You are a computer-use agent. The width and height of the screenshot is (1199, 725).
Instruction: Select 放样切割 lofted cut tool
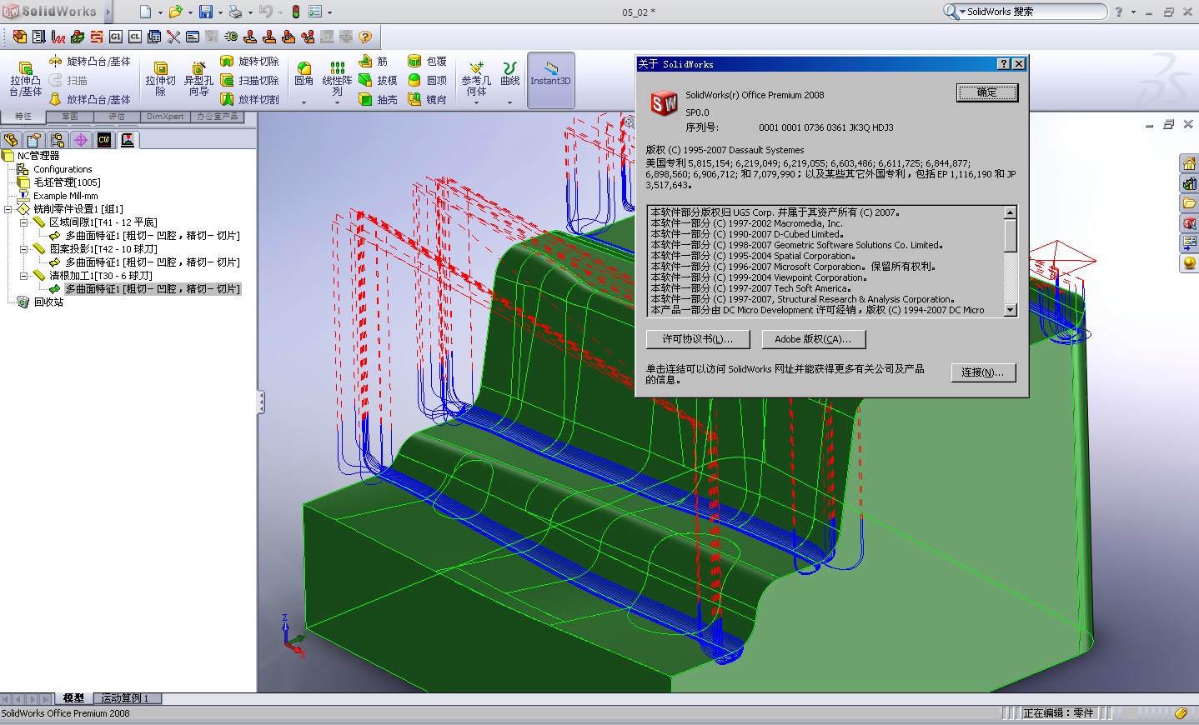click(249, 99)
